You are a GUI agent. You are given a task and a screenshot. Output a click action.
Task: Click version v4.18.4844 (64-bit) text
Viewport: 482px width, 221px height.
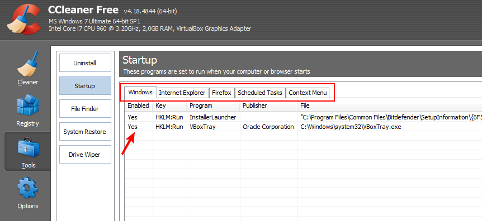(x=150, y=11)
